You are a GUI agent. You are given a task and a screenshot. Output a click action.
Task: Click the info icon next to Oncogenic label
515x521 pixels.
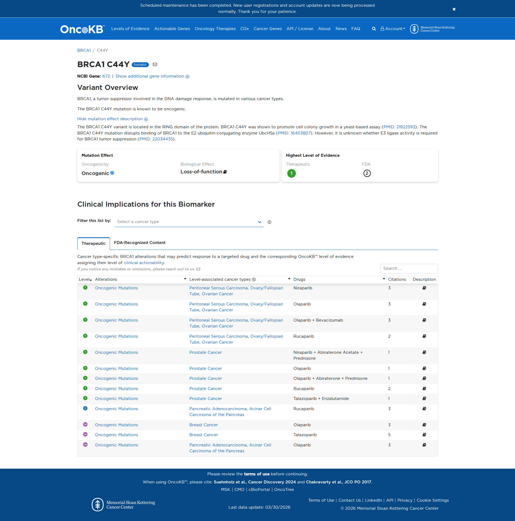112,173
